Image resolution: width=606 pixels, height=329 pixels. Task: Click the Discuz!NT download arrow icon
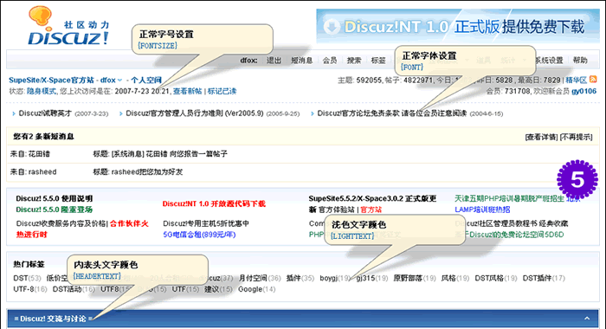pos(332,27)
